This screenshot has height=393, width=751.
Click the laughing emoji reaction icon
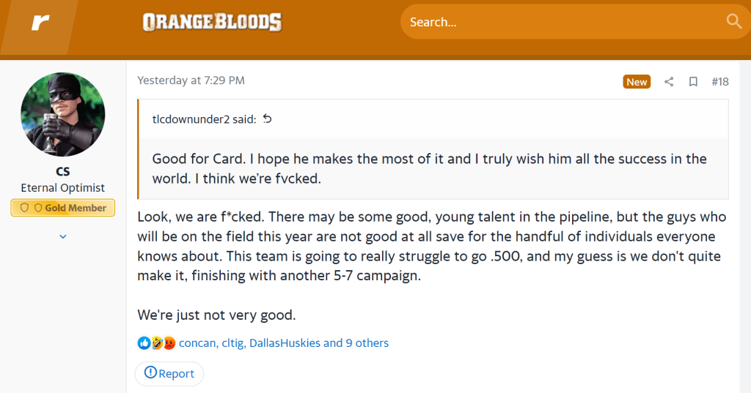(x=156, y=343)
